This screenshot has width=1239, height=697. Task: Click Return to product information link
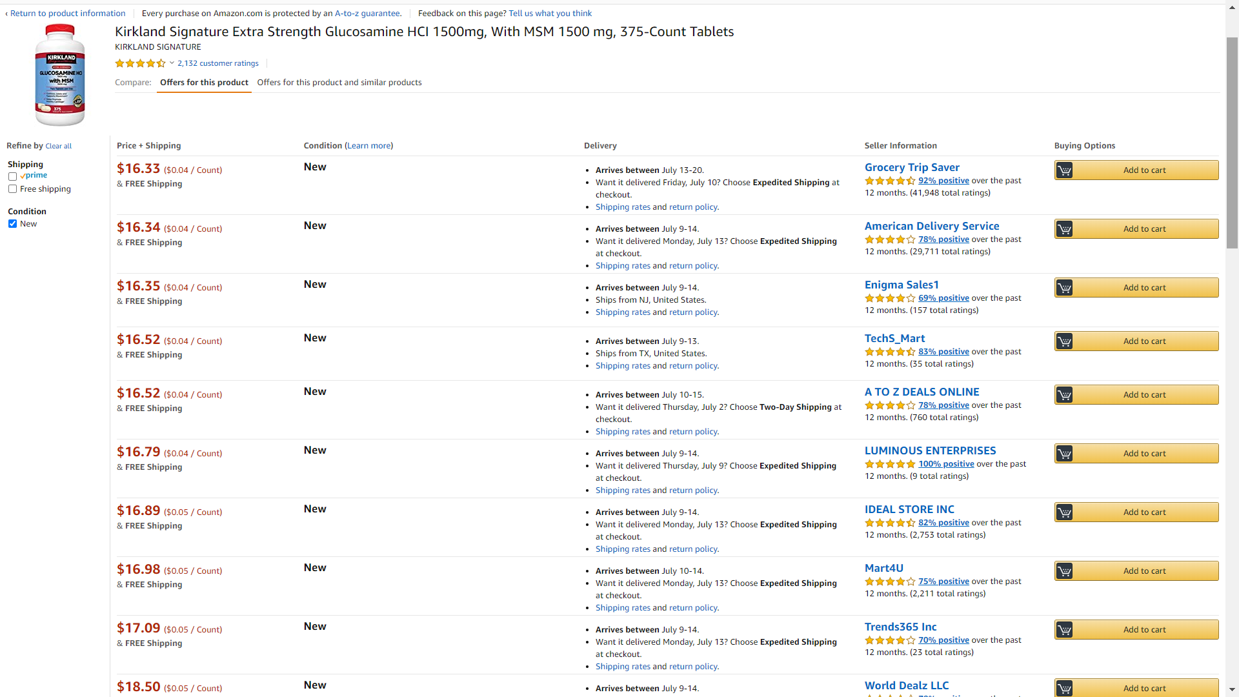tap(67, 13)
